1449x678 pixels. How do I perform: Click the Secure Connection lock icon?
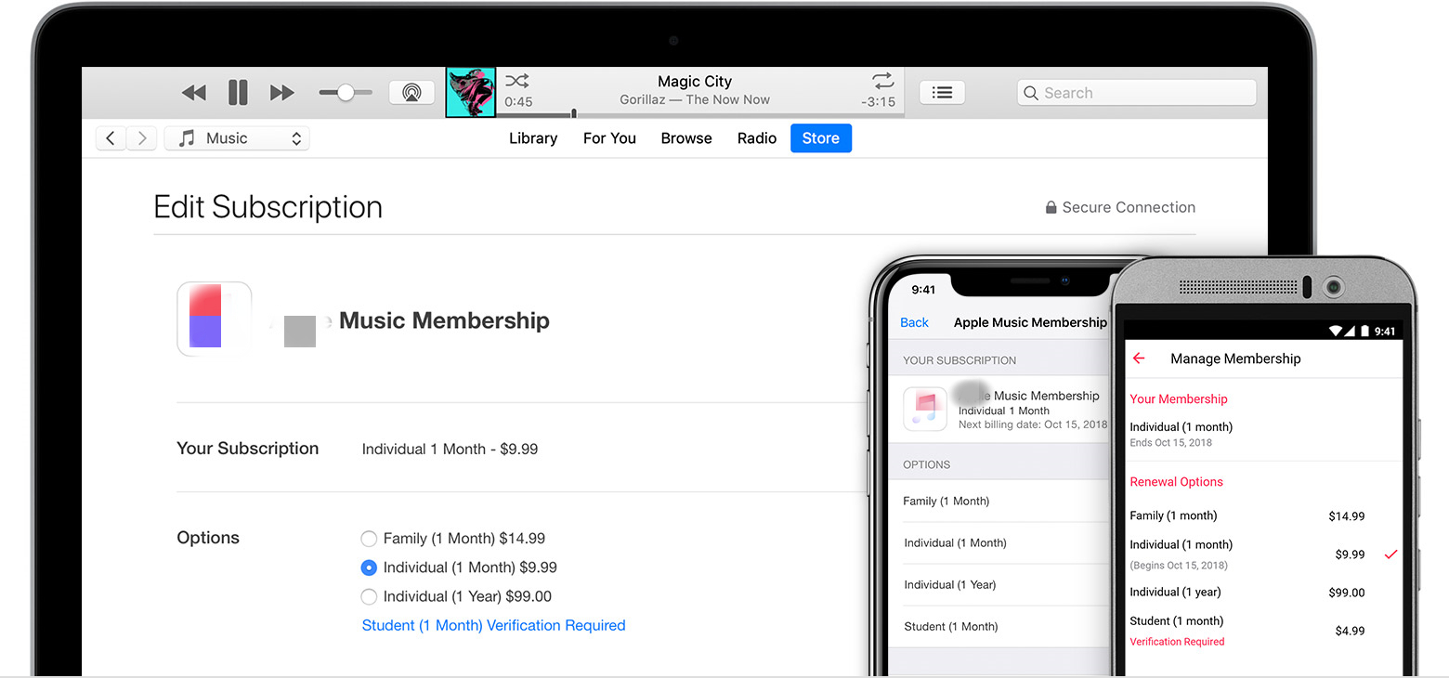[x=1051, y=207]
